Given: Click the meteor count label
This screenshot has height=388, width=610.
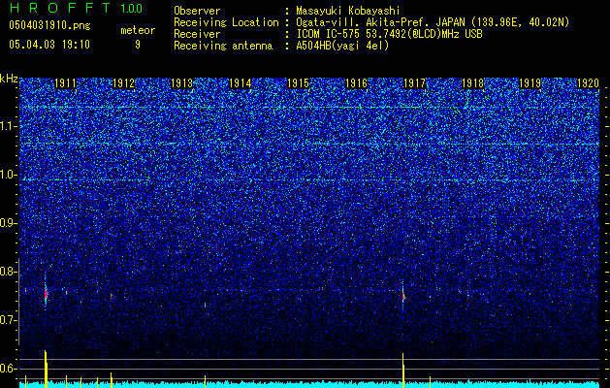Looking at the screenshot, I should (x=138, y=30).
